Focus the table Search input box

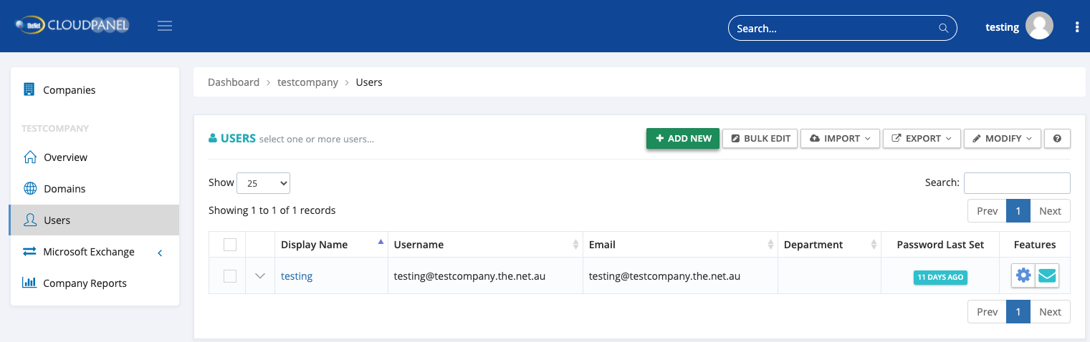click(1017, 182)
